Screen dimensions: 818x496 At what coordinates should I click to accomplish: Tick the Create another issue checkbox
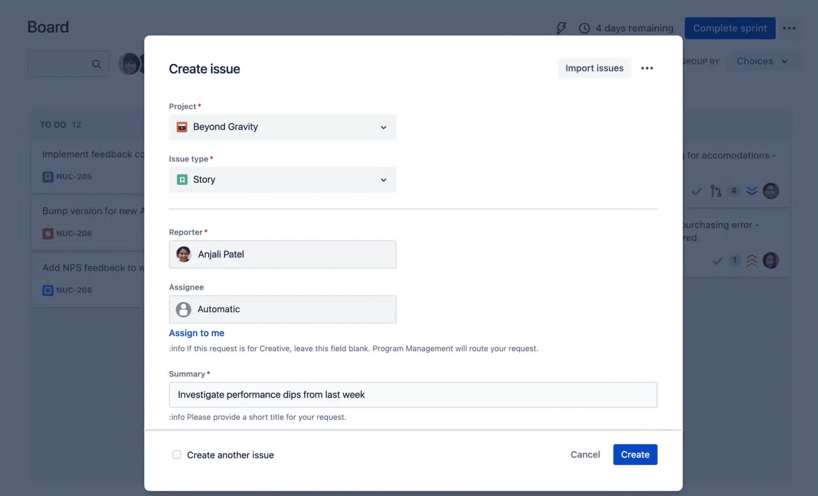177,455
